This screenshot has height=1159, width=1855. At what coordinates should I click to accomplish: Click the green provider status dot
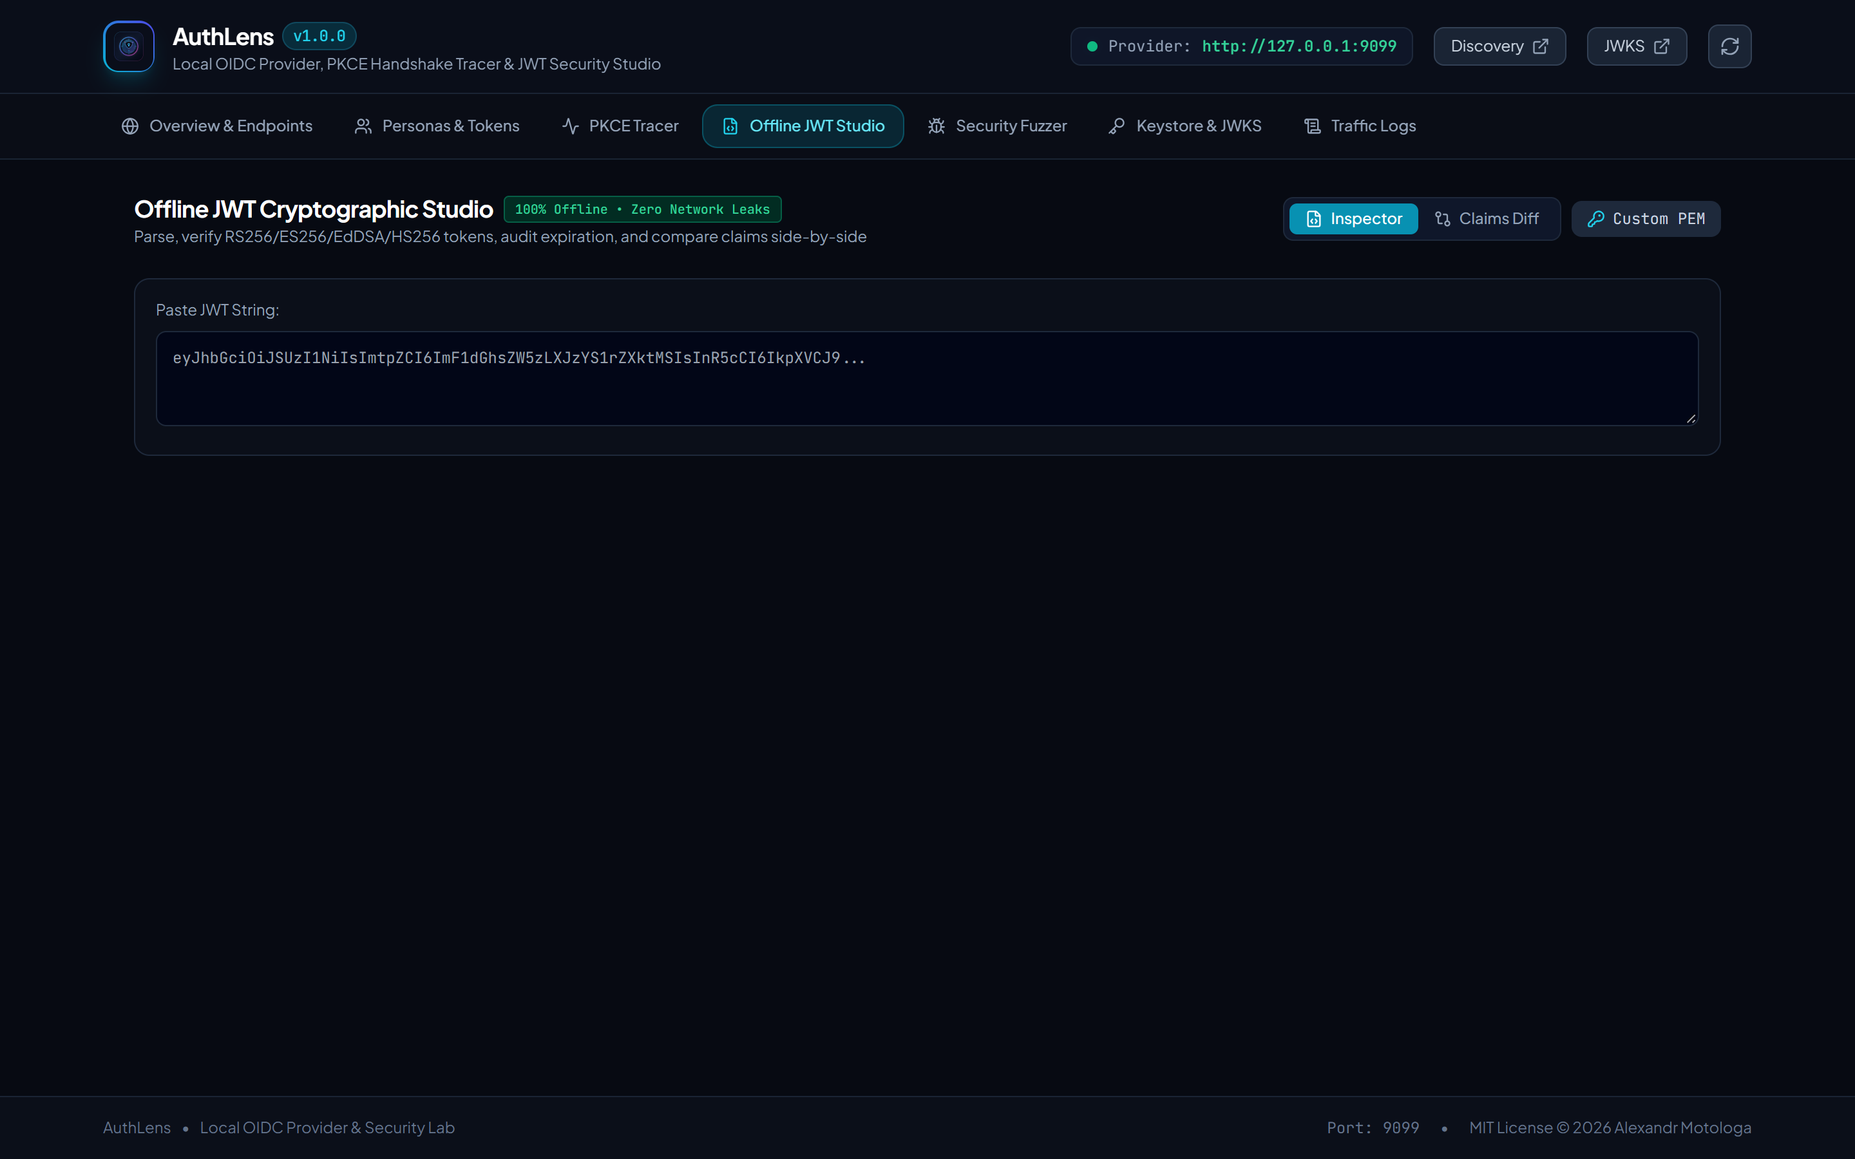point(1092,46)
